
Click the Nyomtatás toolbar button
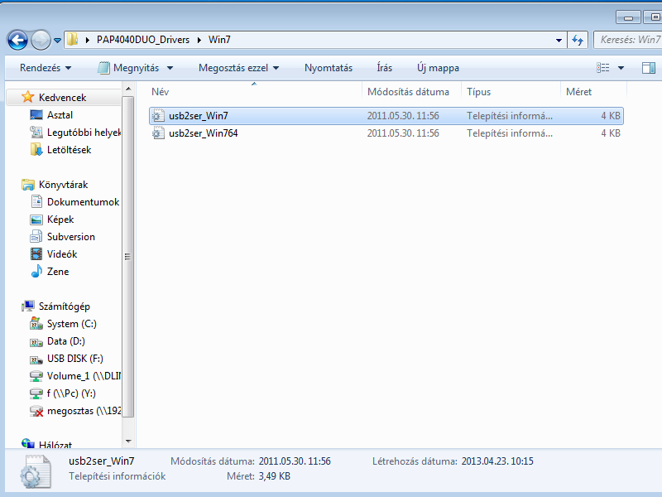pyautogui.click(x=328, y=68)
